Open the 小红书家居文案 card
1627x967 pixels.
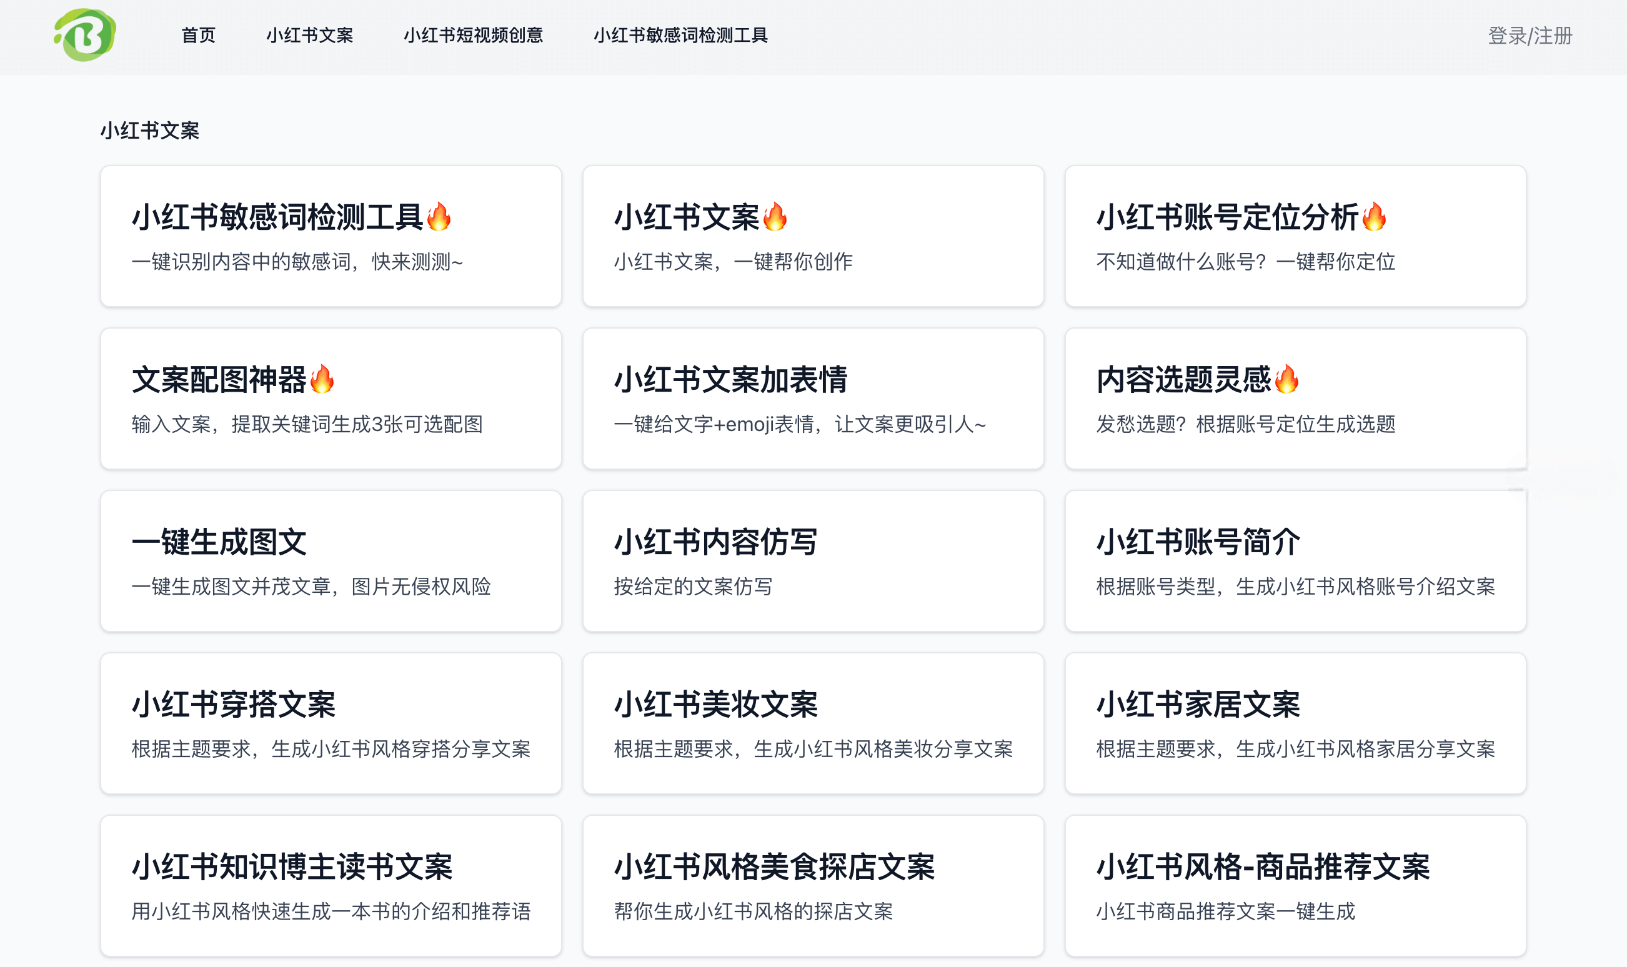[1295, 723]
